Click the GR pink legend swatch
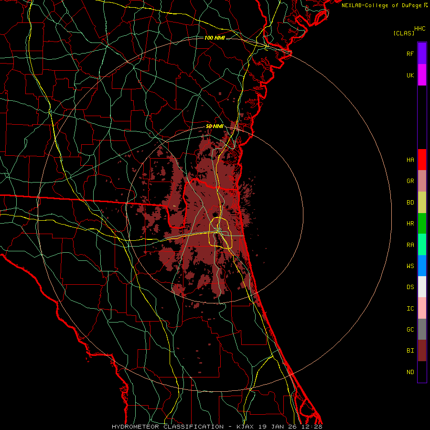This screenshot has width=430, height=430. (422, 181)
